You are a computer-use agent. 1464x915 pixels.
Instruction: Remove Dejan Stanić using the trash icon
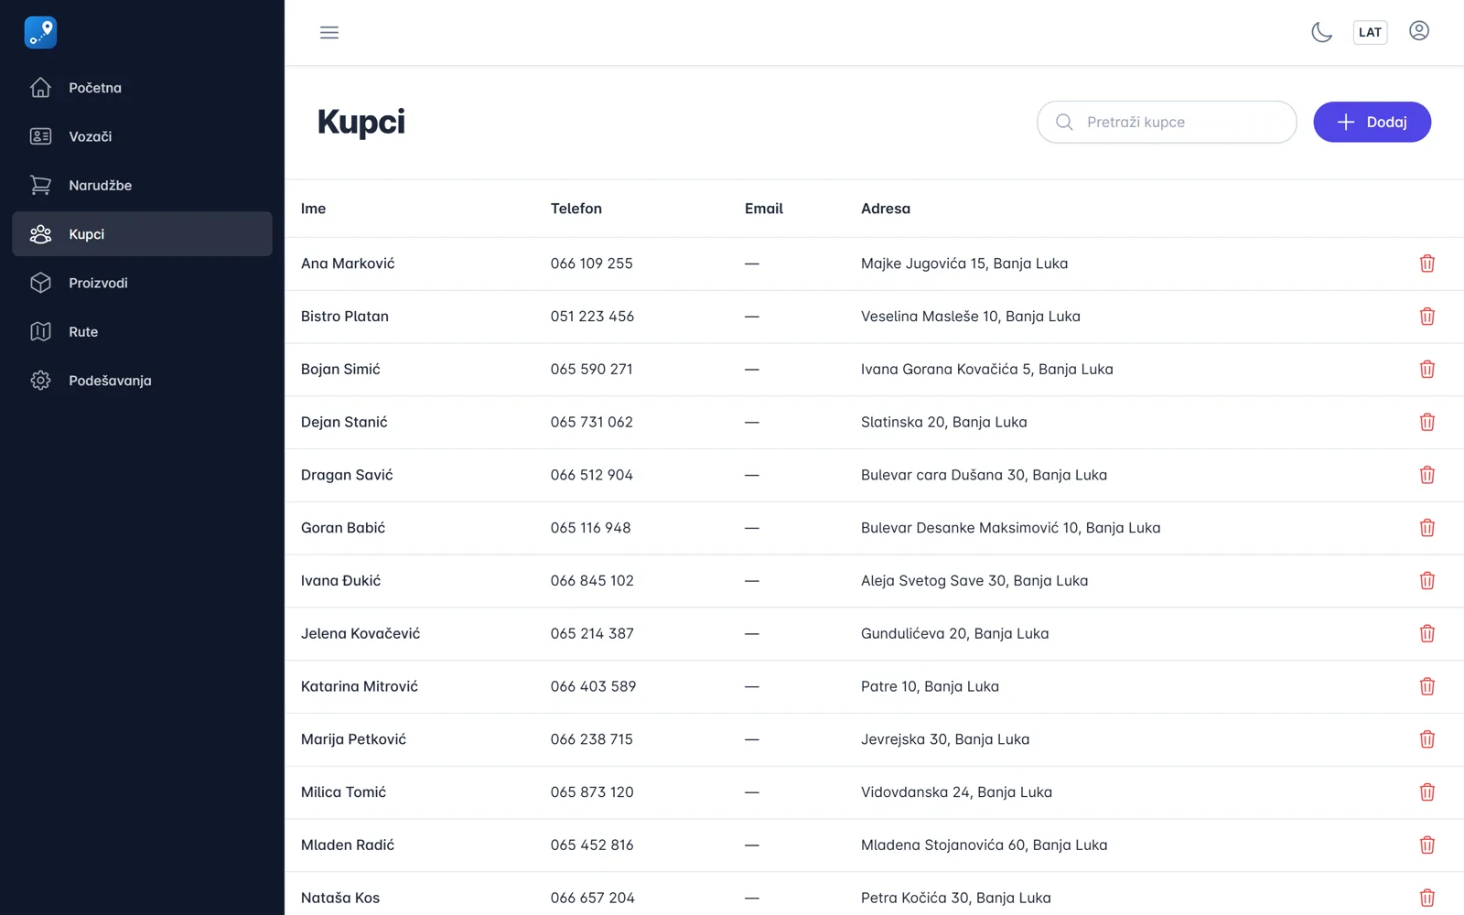tap(1426, 422)
